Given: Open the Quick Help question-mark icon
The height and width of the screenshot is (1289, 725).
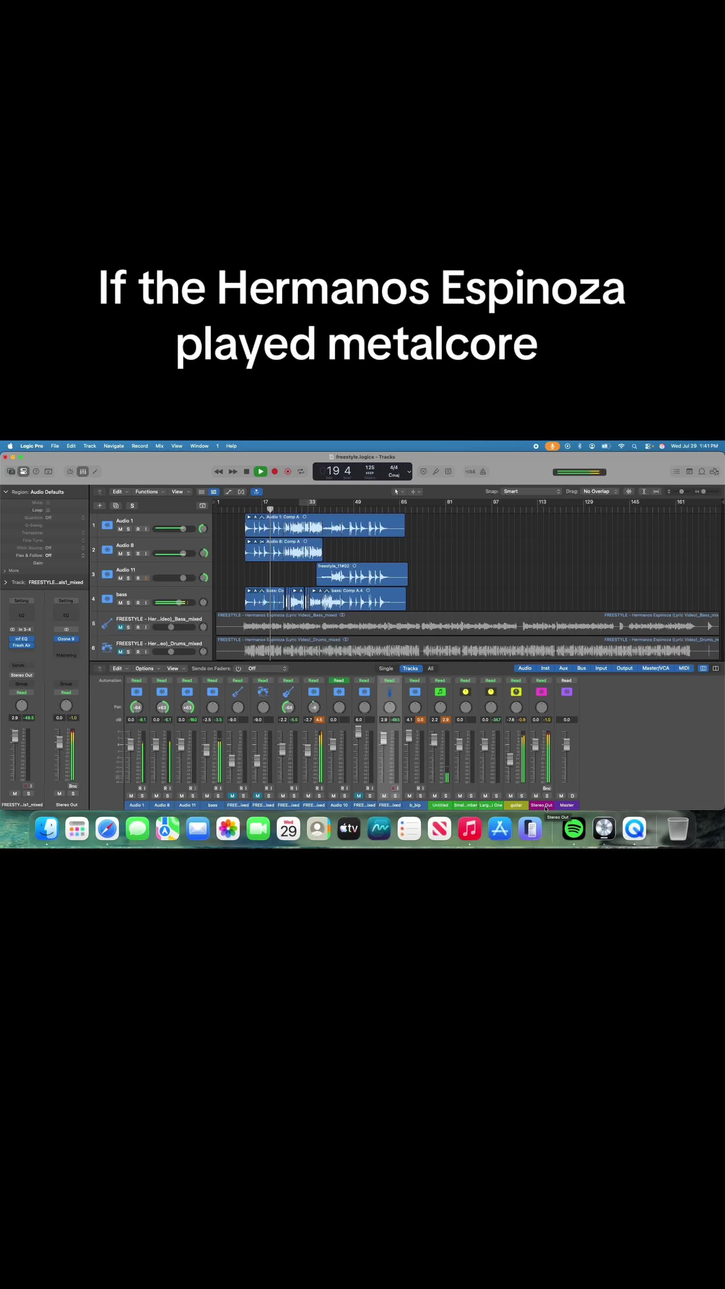Looking at the screenshot, I should pyautogui.click(x=36, y=471).
